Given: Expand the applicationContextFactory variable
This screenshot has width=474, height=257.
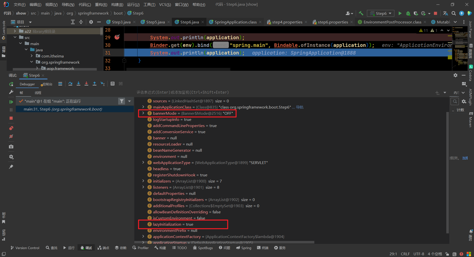Looking at the screenshot, I should pyautogui.click(x=143, y=237).
